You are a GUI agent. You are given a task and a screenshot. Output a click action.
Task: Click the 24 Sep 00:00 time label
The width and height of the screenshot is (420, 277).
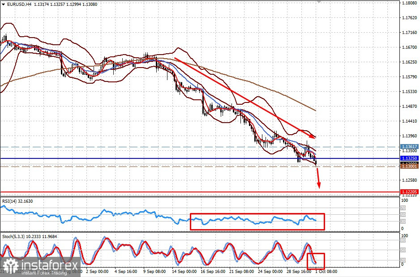pyautogui.click(x=270, y=271)
